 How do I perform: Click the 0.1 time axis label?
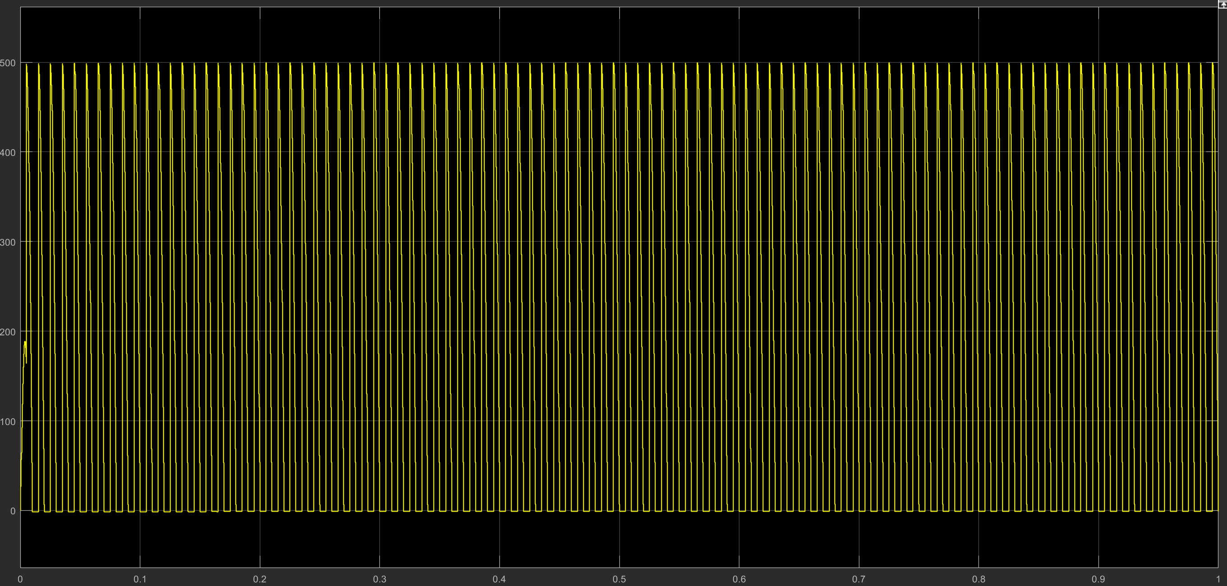(x=139, y=579)
